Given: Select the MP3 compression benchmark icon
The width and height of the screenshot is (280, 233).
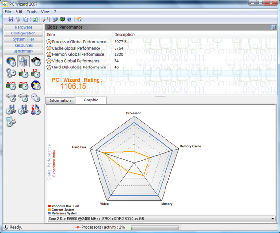Looking at the screenshot, I should pos(35,110).
